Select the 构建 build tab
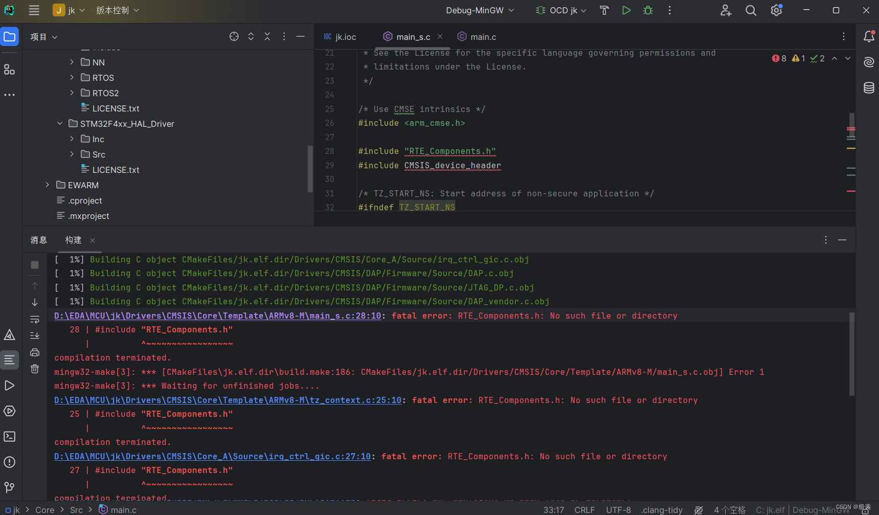Screen dimensions: 879x515 [x=73, y=240]
